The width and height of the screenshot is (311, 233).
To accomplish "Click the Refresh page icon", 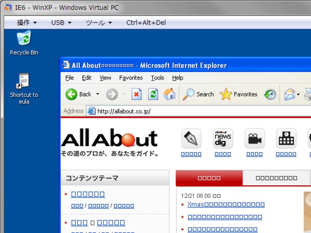I will [x=153, y=94].
